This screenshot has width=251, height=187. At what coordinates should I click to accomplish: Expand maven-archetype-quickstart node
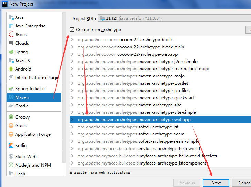coord(72,98)
